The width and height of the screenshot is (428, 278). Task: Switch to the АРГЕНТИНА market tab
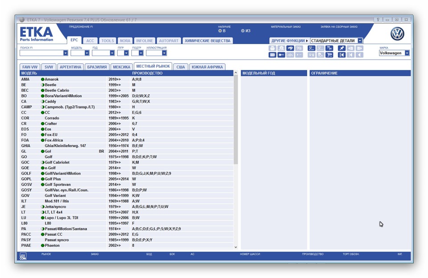(x=70, y=67)
